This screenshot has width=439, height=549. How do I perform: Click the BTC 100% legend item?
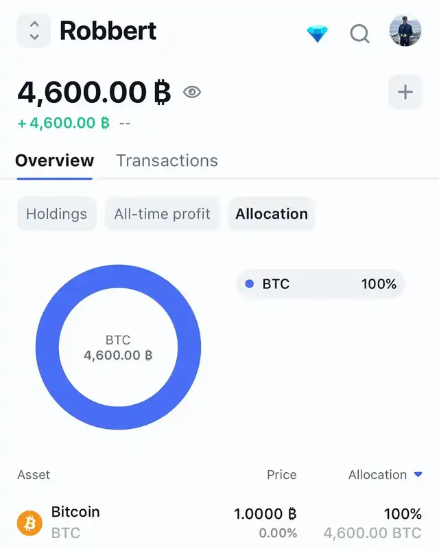321,283
